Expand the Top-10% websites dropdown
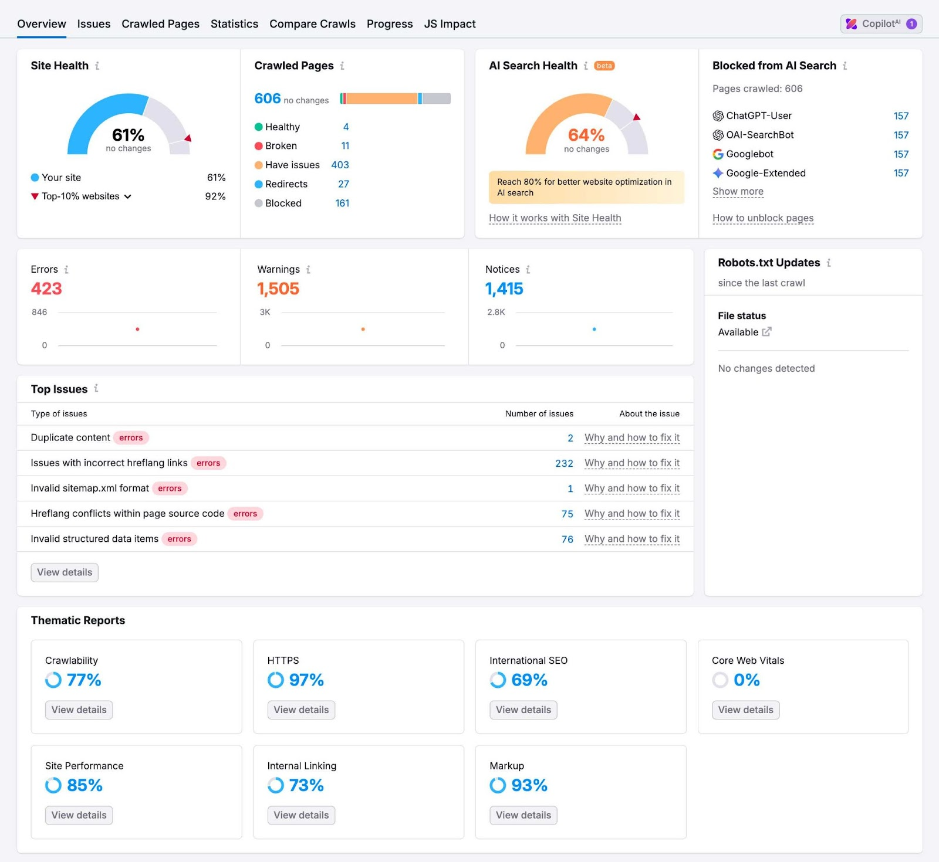The width and height of the screenshot is (939, 862). (x=128, y=196)
